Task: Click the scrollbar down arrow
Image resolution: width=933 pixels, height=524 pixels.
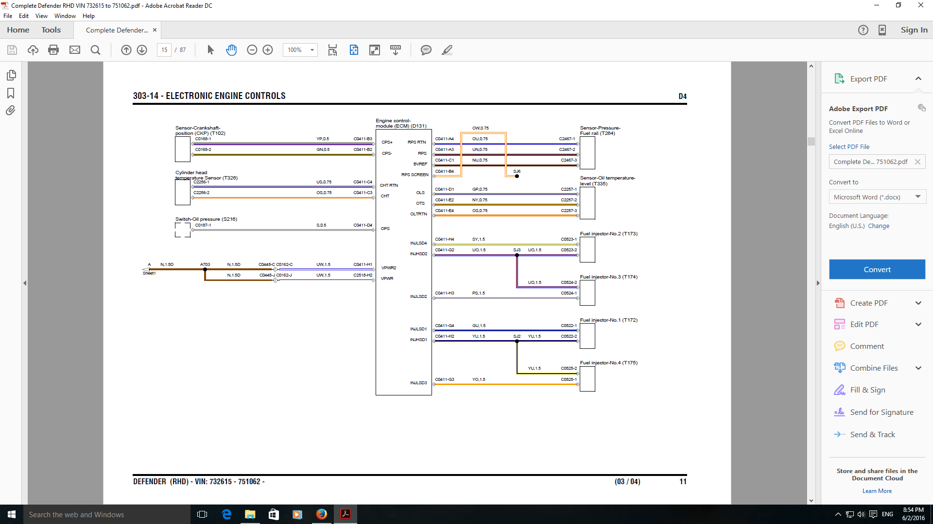Action: pos(811,501)
